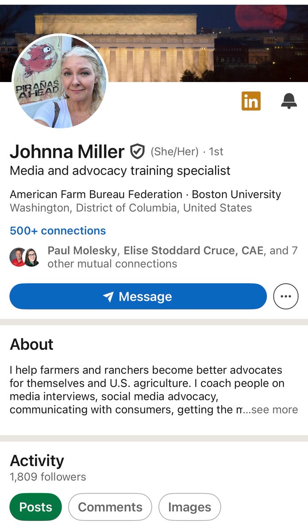Toggle the notification bell for this profile

coord(289,101)
